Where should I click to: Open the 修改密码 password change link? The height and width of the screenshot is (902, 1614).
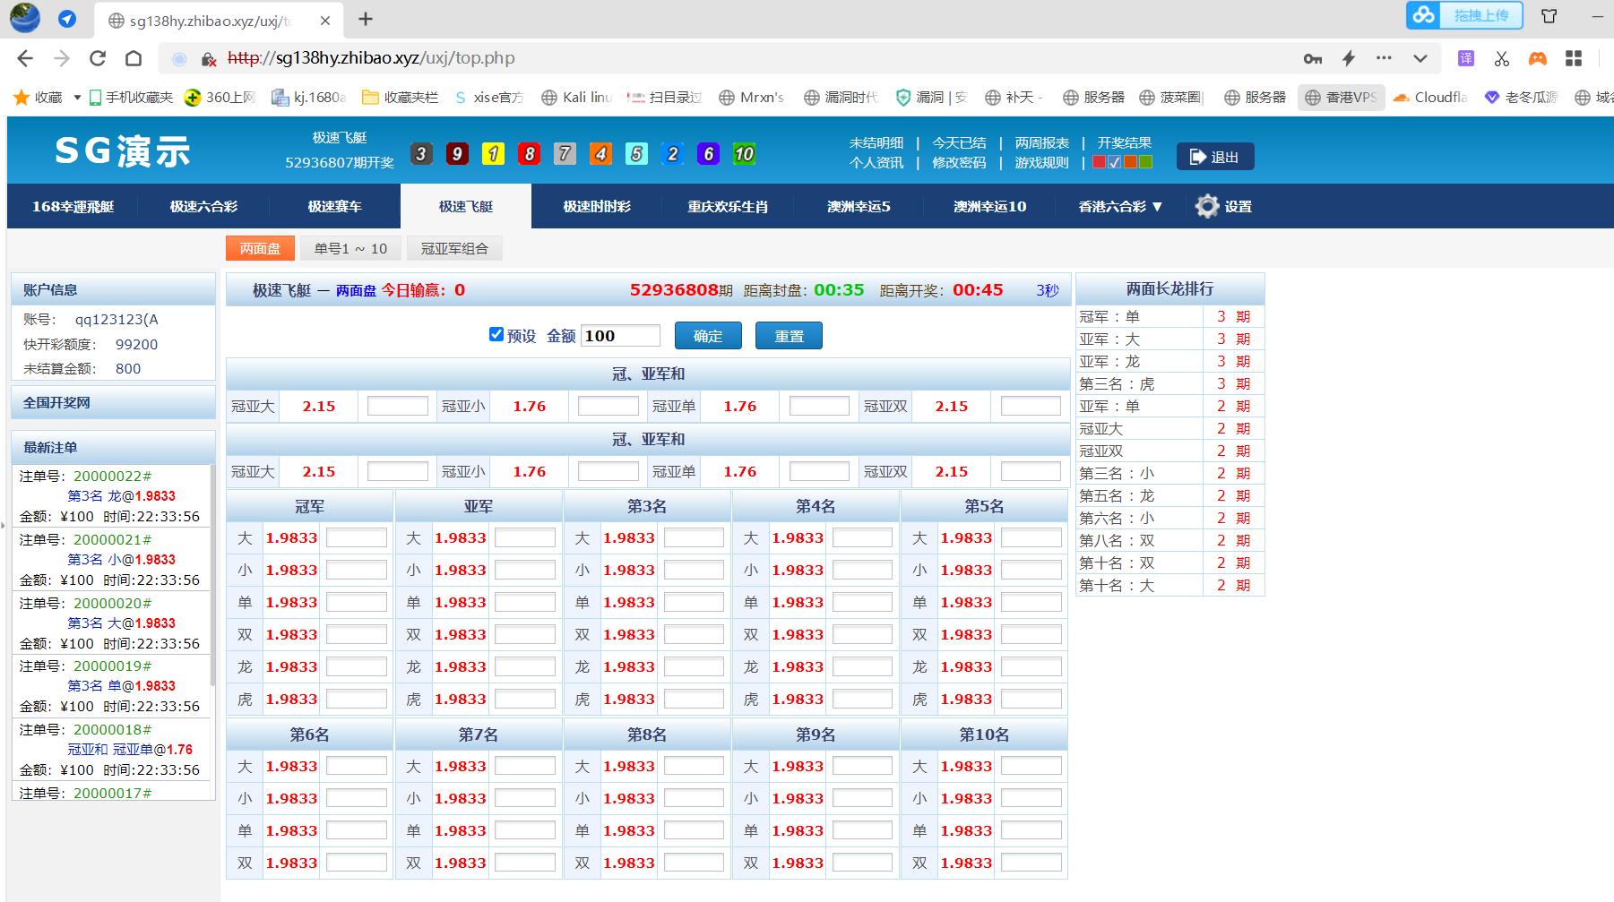[959, 163]
